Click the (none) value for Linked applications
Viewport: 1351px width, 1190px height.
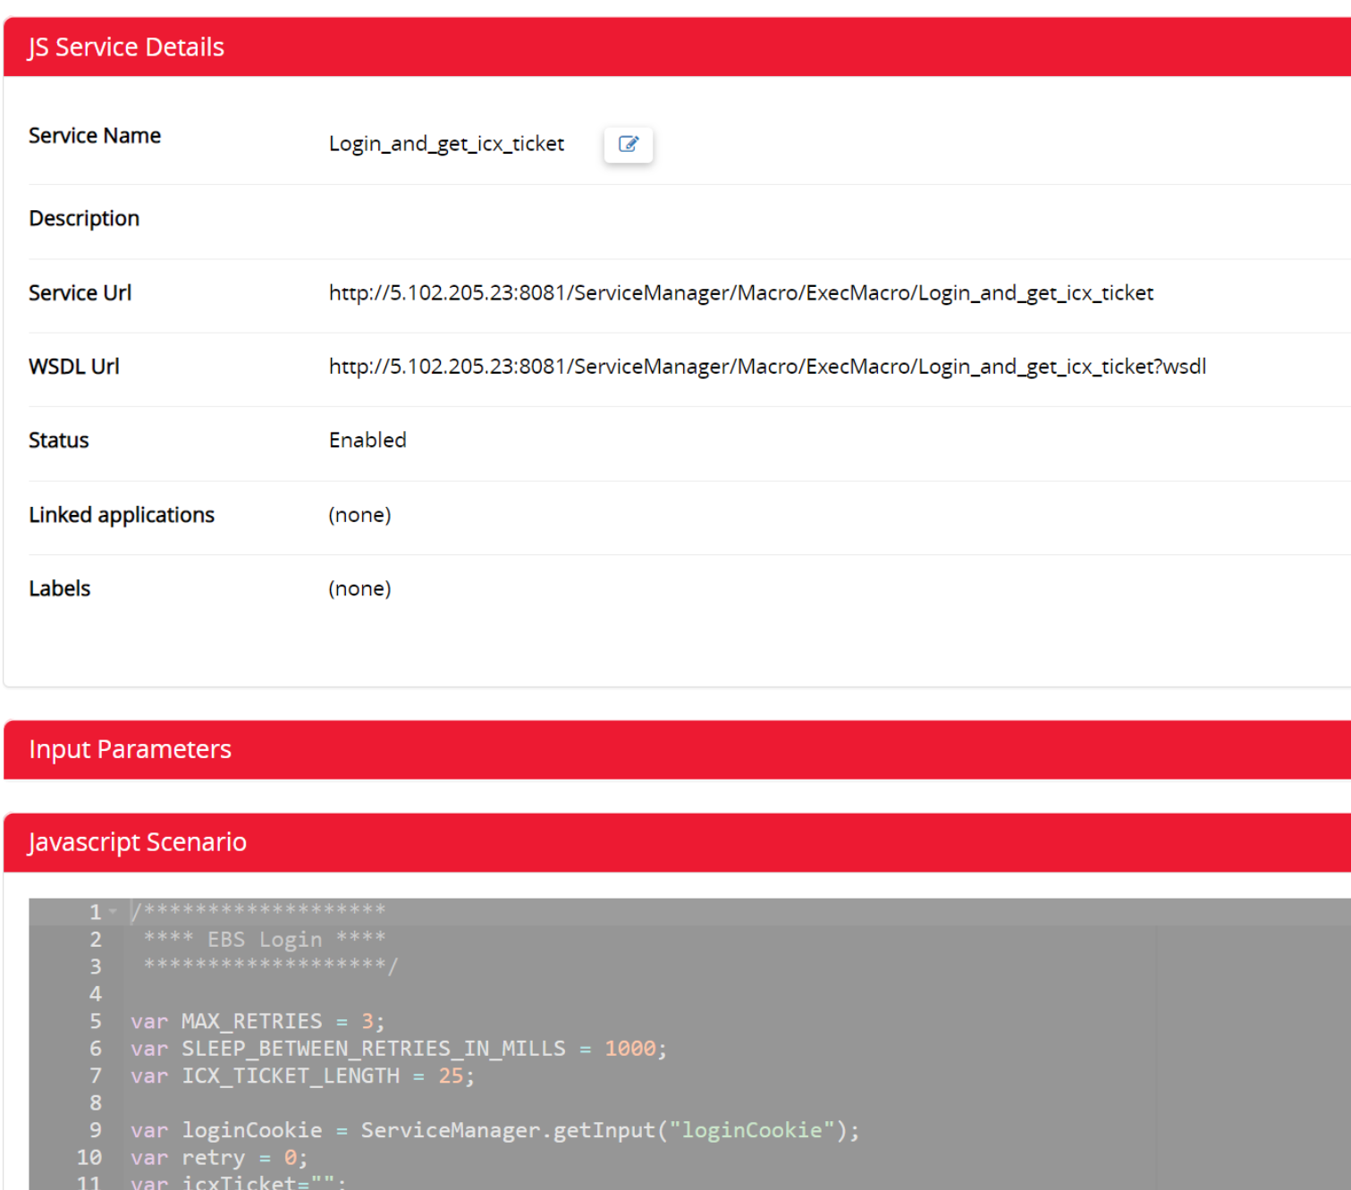[x=359, y=514]
